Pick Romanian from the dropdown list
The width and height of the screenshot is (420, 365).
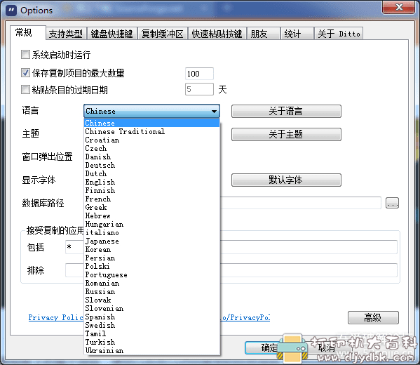click(x=152, y=283)
